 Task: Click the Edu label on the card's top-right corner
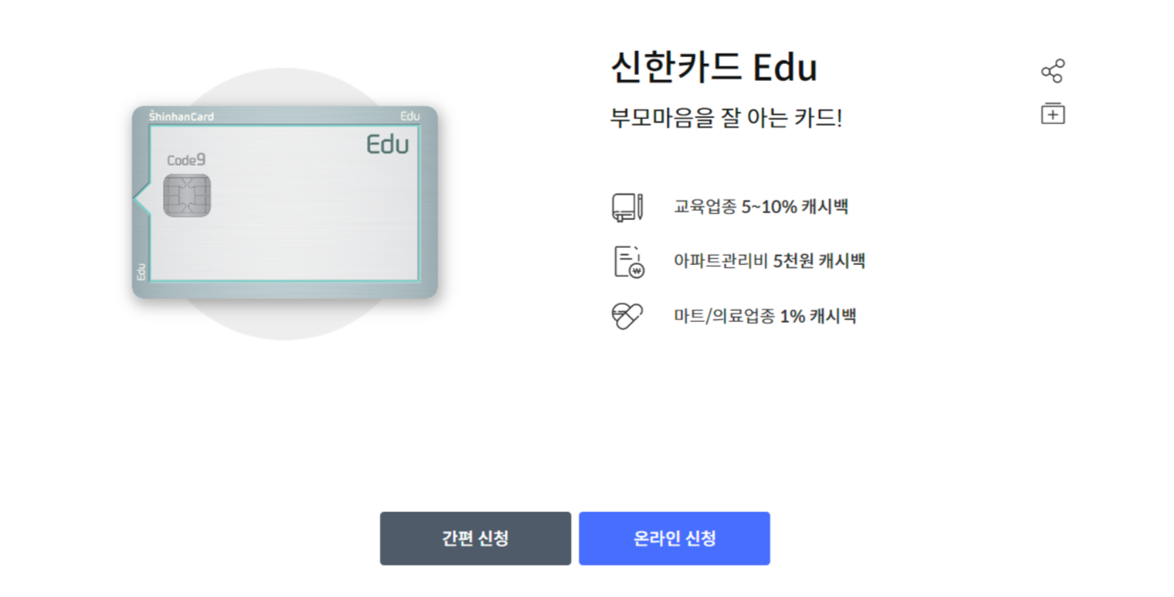pyautogui.click(x=411, y=116)
